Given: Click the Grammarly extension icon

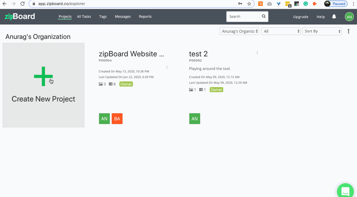Looking at the screenshot, I should [x=306, y=4].
